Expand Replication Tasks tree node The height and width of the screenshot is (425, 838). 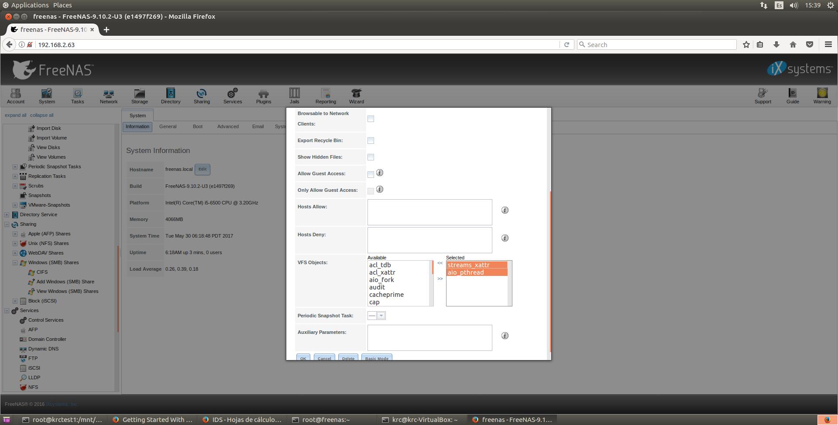(x=15, y=176)
